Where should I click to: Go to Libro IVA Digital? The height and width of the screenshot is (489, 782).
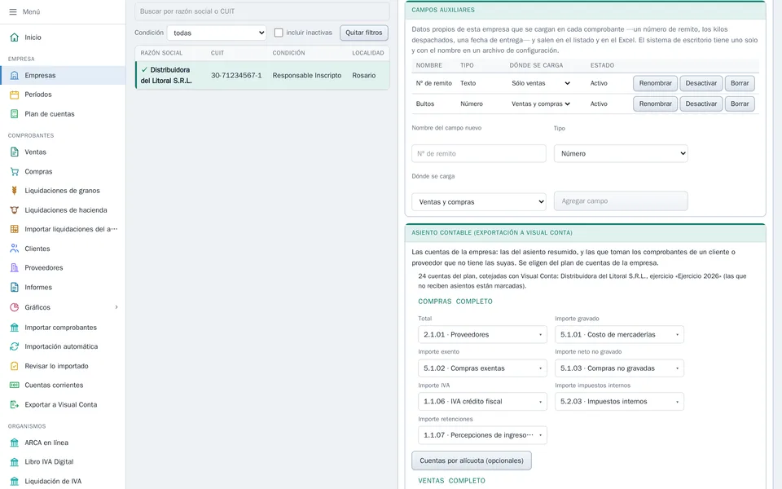coord(63,462)
